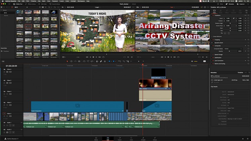Select the Inspector File tab
Screen dimensions: 251x141
pos(246,11)
